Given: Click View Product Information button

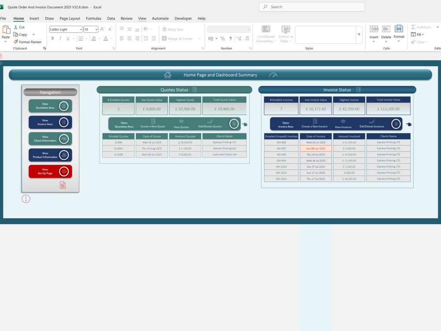Looking at the screenshot, I should point(50,155).
